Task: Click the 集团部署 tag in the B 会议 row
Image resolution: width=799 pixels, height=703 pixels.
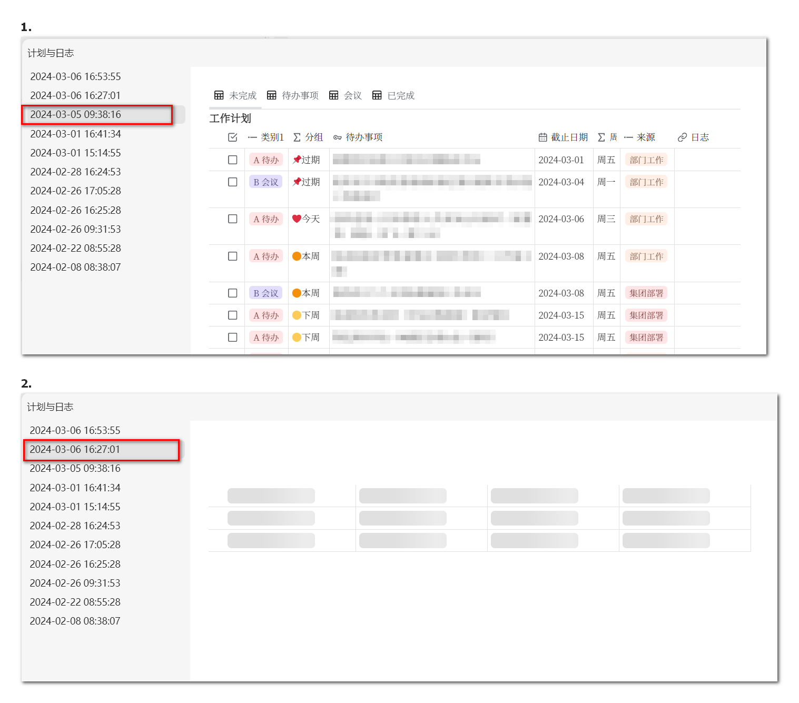Action: coord(646,293)
